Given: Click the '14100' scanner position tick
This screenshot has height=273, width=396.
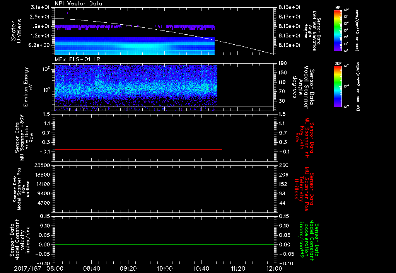Looking at the screenshot, I should pos(42,184).
